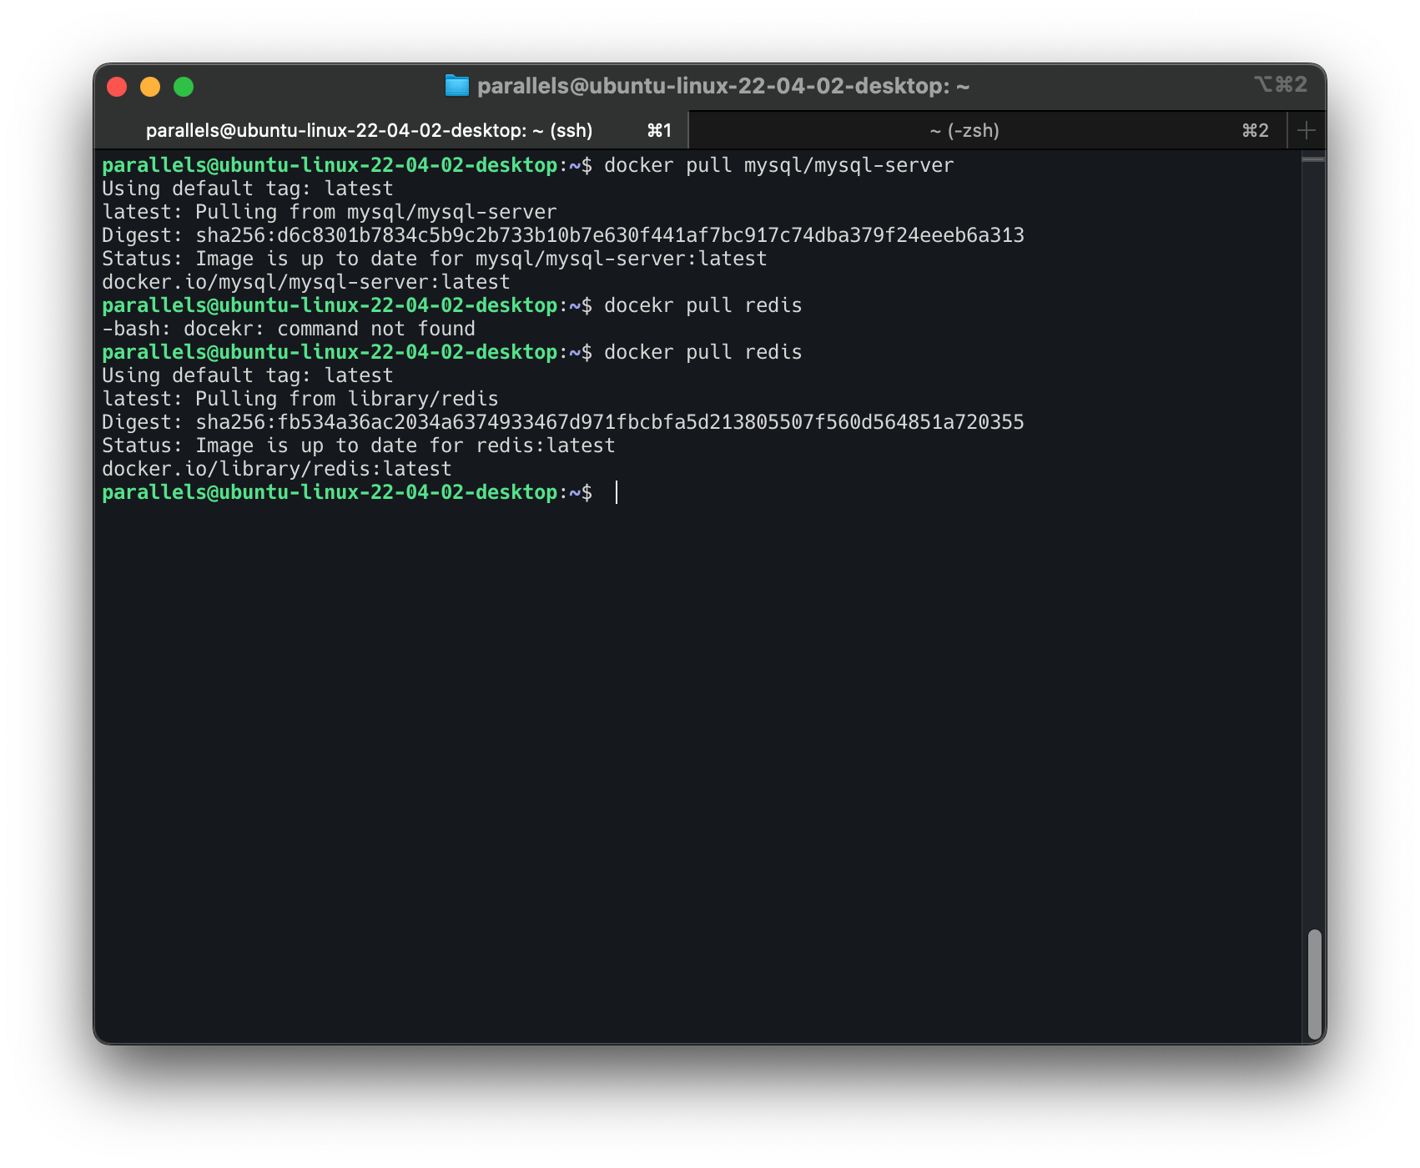Screen dimensions: 1420x1168
Task: Maximize the window with green button
Action: pos(184,87)
